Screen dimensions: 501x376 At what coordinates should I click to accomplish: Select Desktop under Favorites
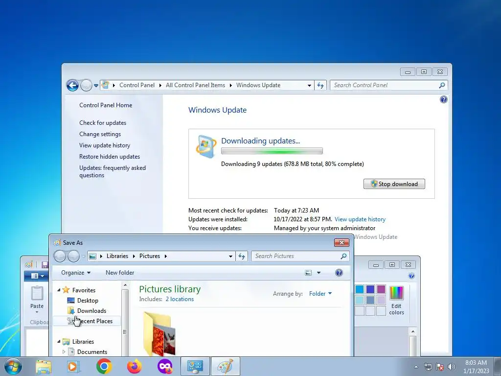[x=88, y=301]
